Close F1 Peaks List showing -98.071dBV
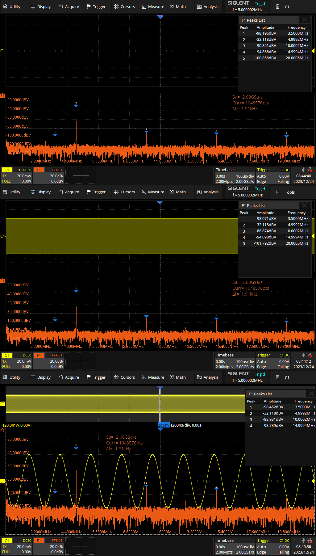The height and width of the screenshot is (556, 316). [x=305, y=205]
